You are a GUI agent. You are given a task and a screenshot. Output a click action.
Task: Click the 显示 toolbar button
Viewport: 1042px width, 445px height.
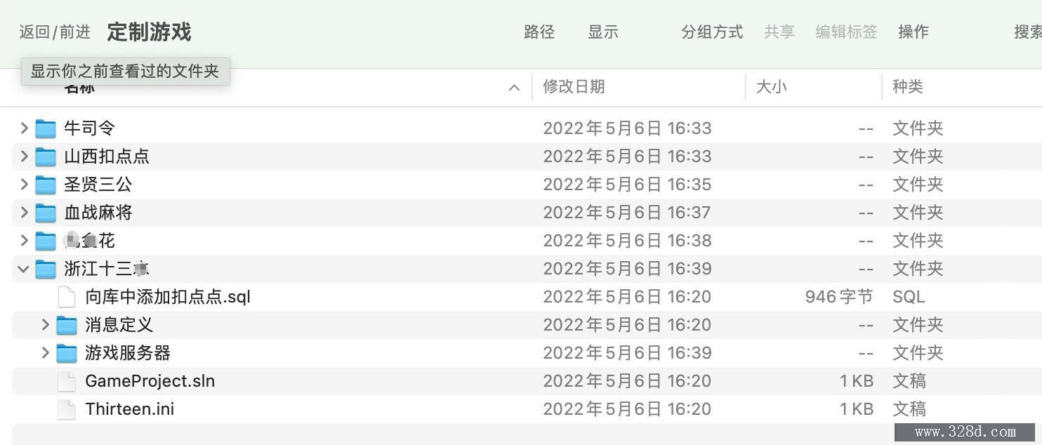coord(603,32)
